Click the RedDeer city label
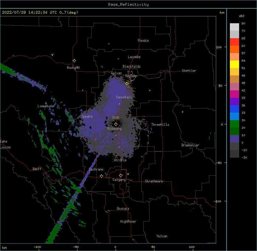This screenshot has height=251, width=257. [131, 76]
